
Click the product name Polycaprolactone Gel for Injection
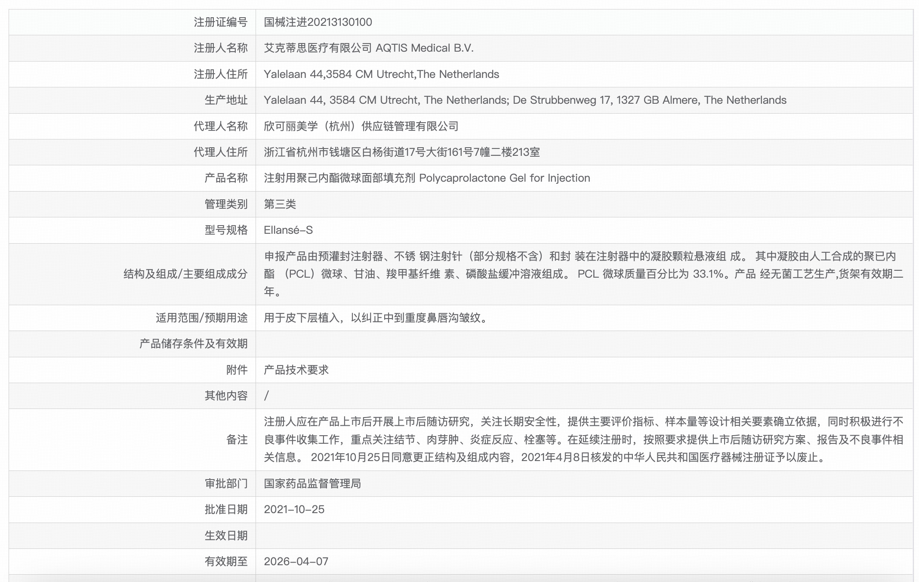pos(427,178)
